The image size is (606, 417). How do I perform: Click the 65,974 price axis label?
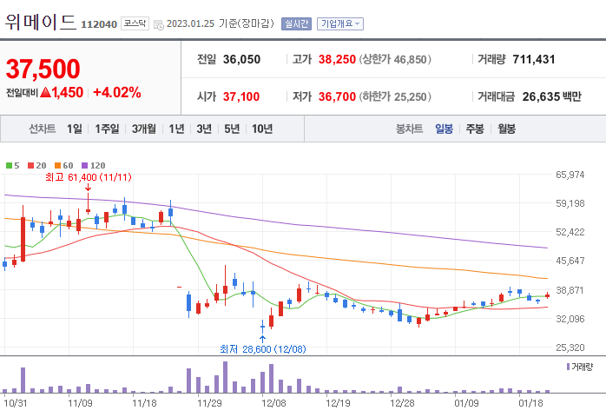[570, 175]
